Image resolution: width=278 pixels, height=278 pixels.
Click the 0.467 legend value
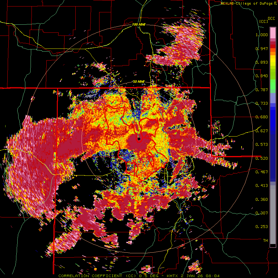[x=262, y=172]
